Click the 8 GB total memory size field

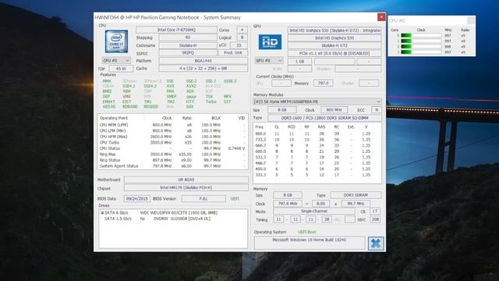click(288, 195)
